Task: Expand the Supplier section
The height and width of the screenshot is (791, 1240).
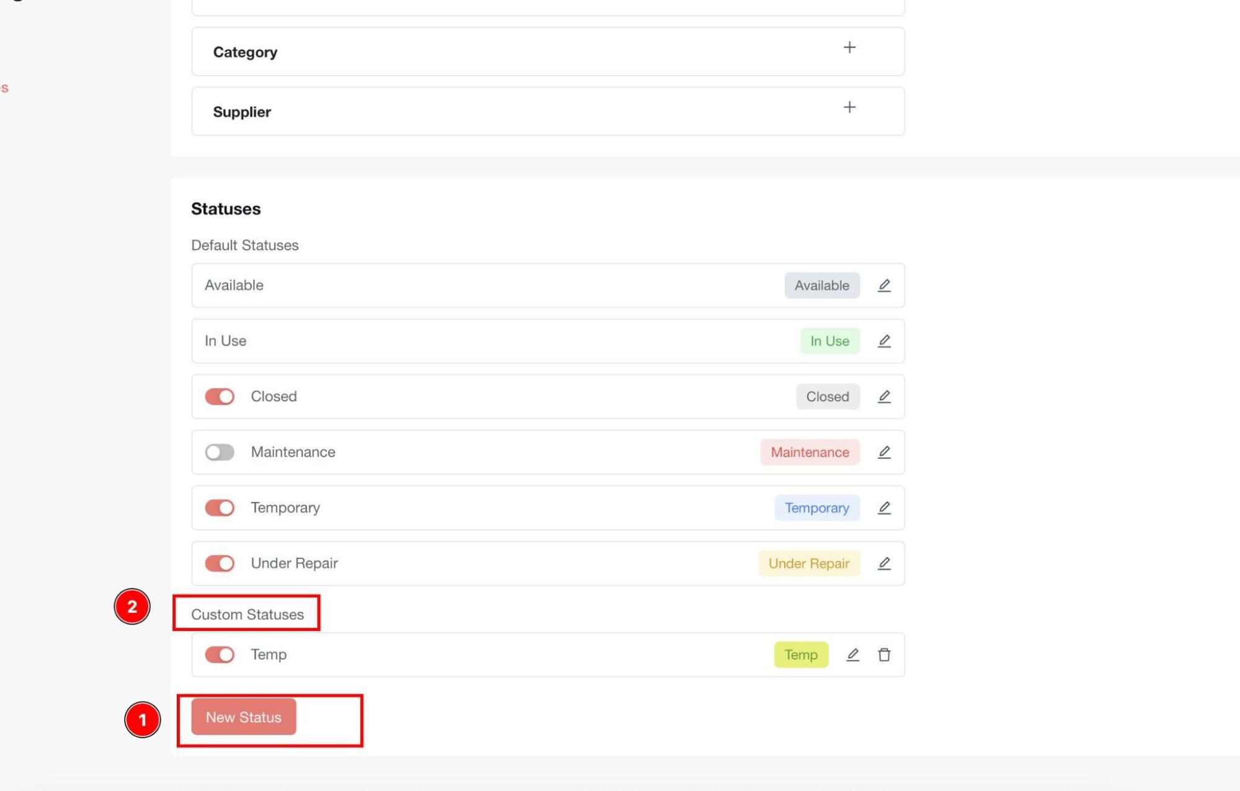Action: [x=849, y=107]
